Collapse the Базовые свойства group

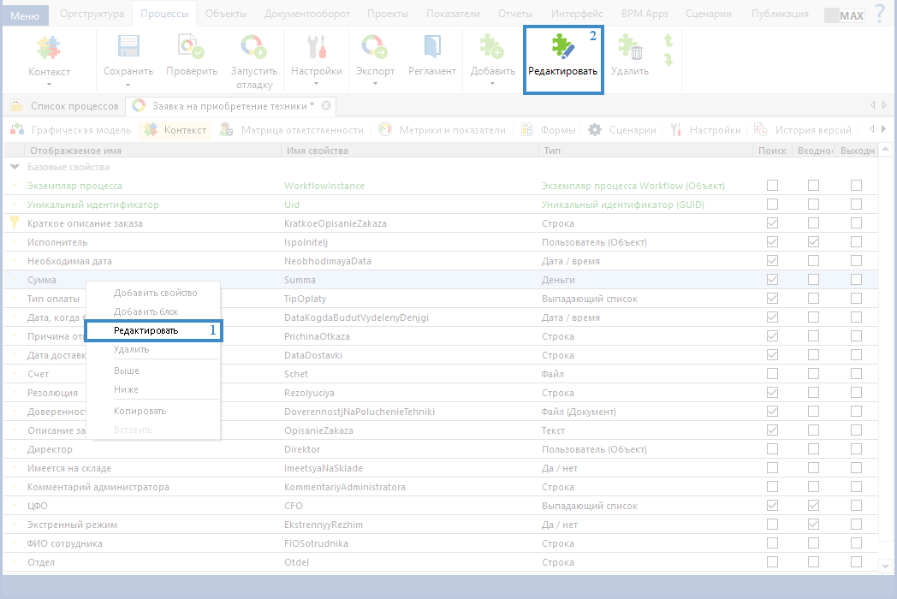15,168
